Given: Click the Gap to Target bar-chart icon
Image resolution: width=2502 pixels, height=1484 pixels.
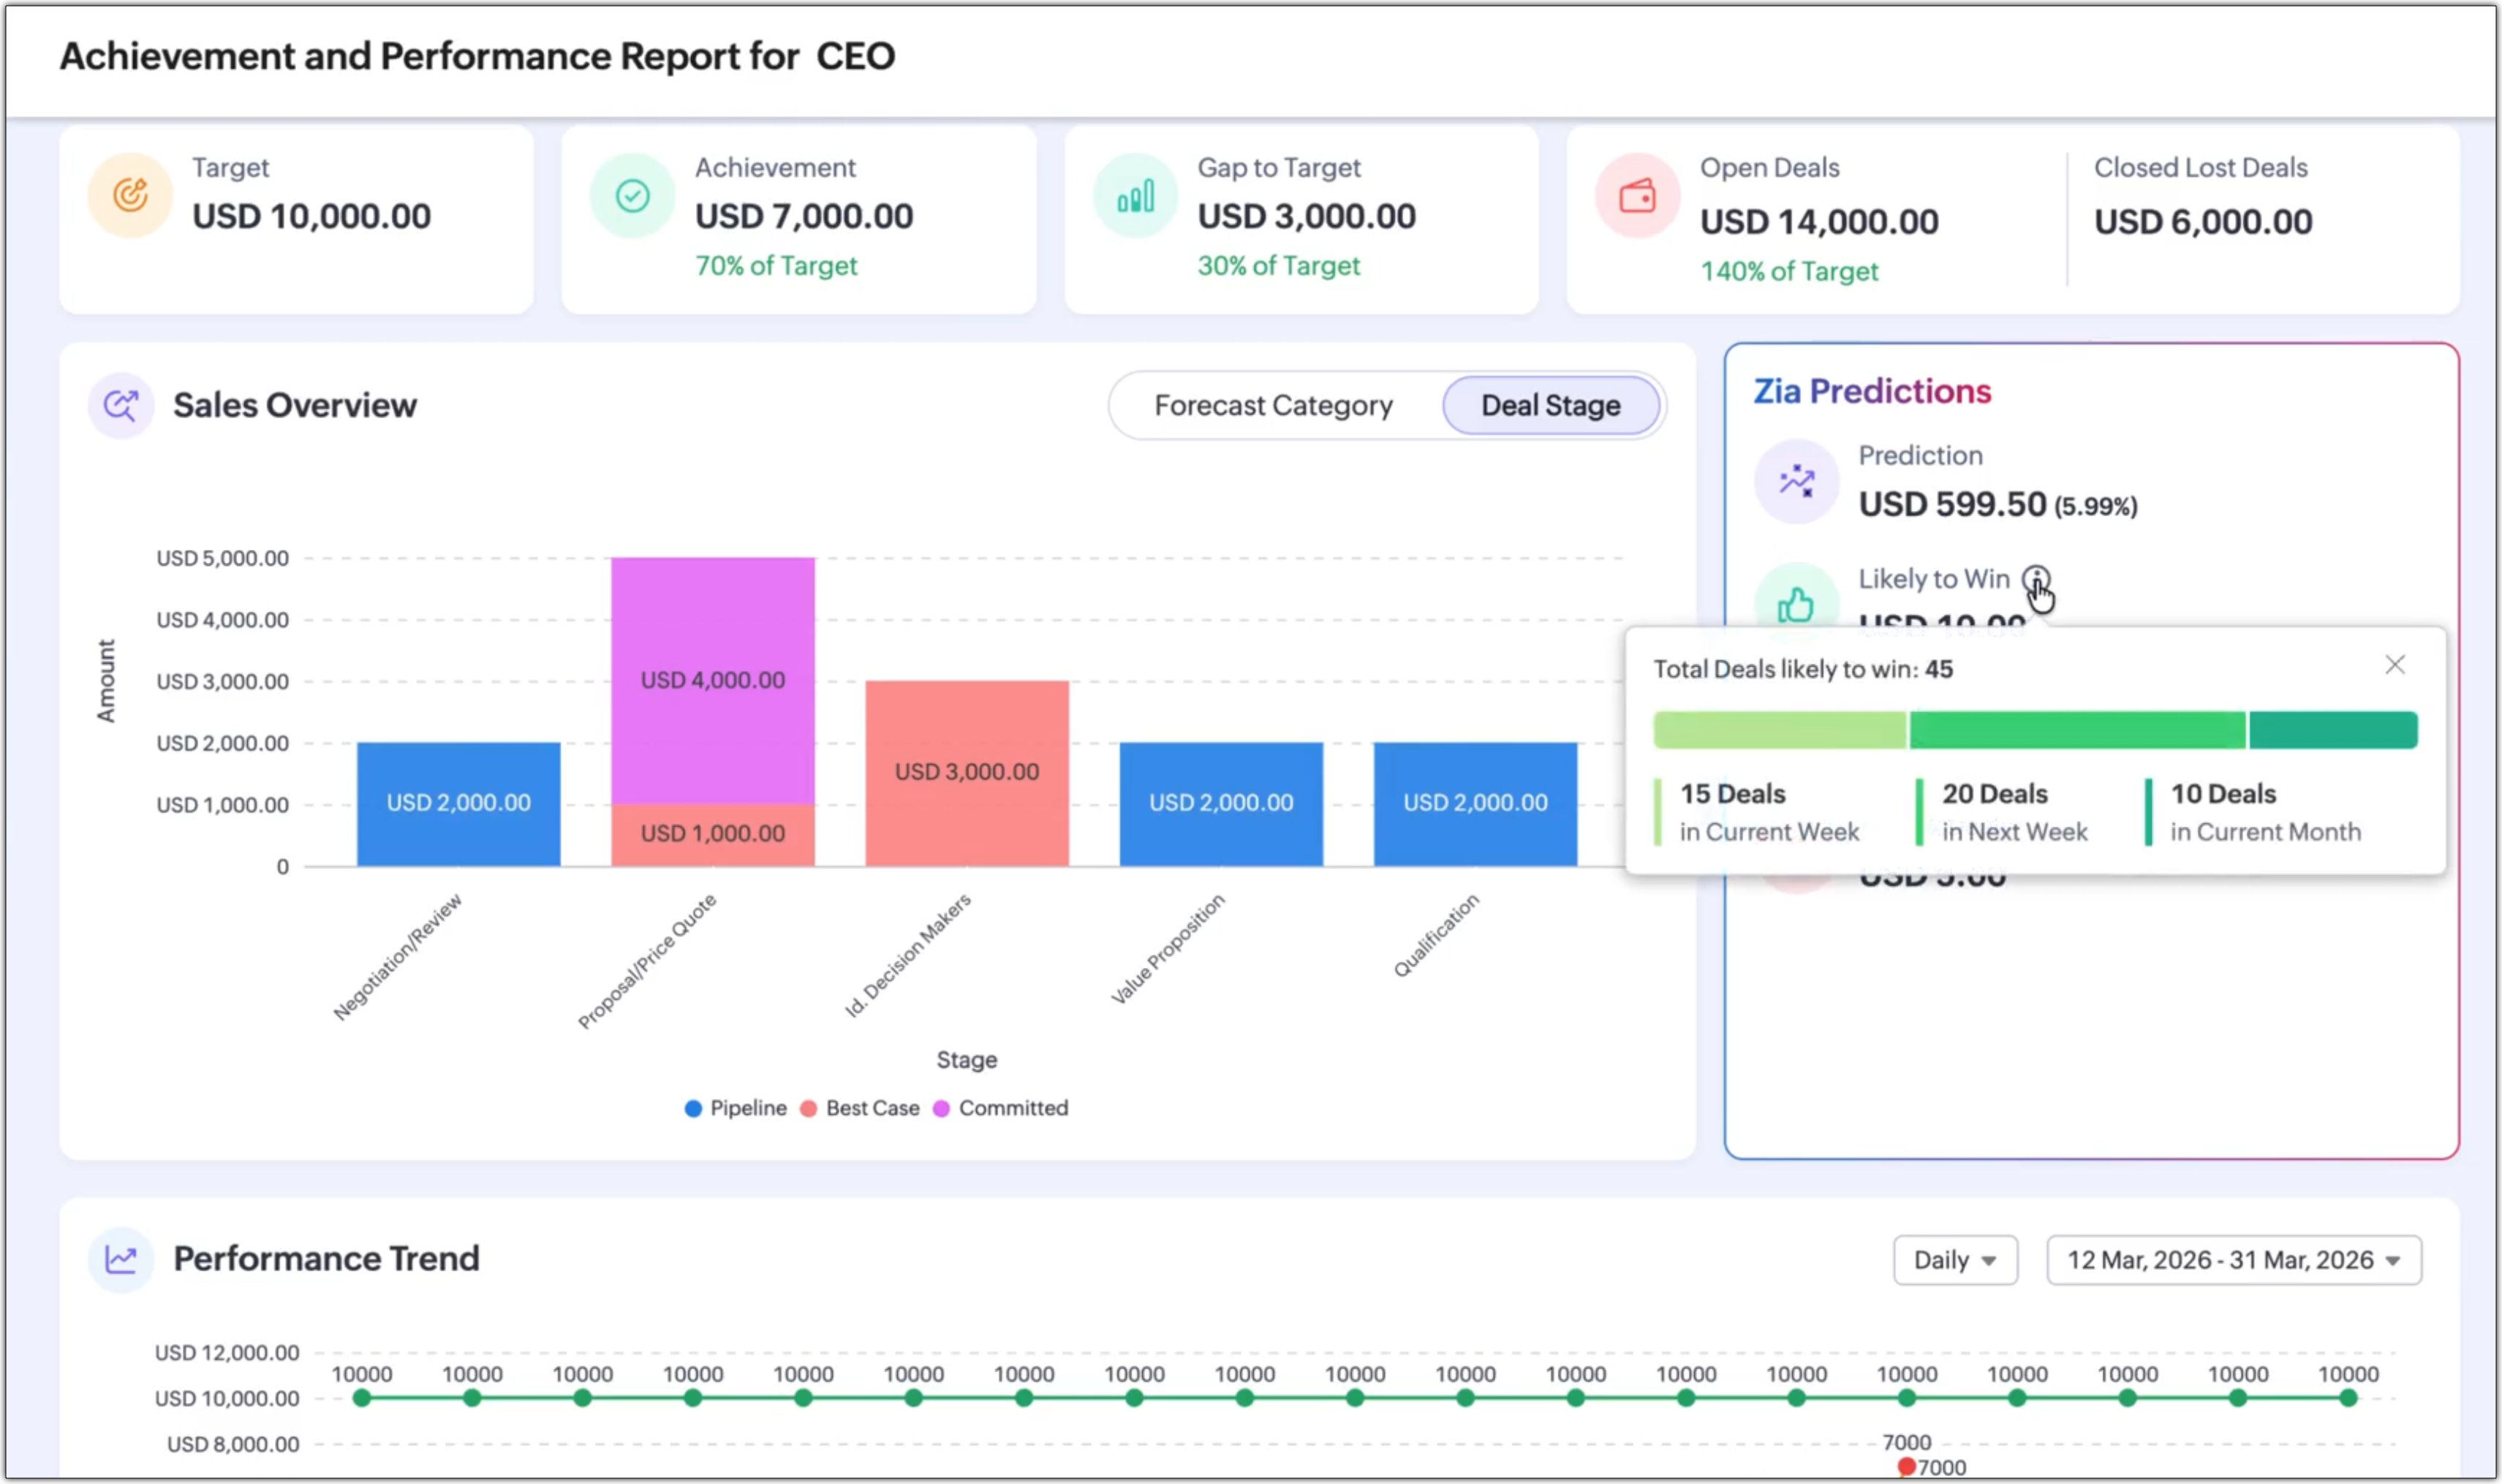Looking at the screenshot, I should (1135, 195).
